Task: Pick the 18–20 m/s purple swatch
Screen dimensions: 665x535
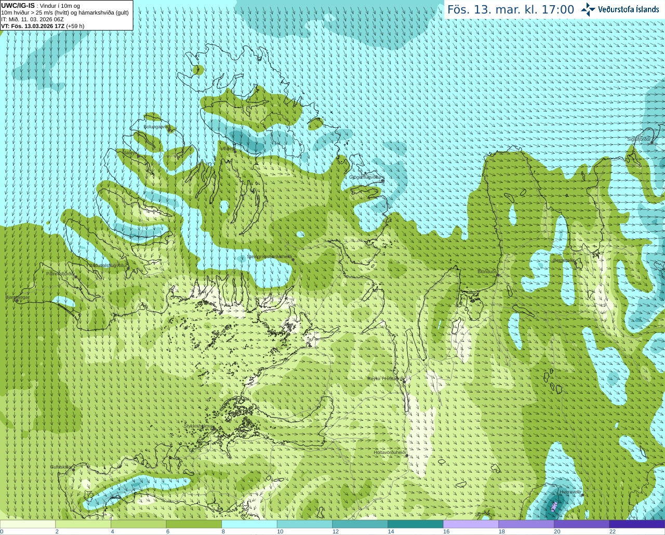Action: tap(526, 524)
